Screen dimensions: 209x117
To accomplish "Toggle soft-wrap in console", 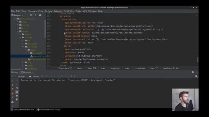I will [17, 88].
